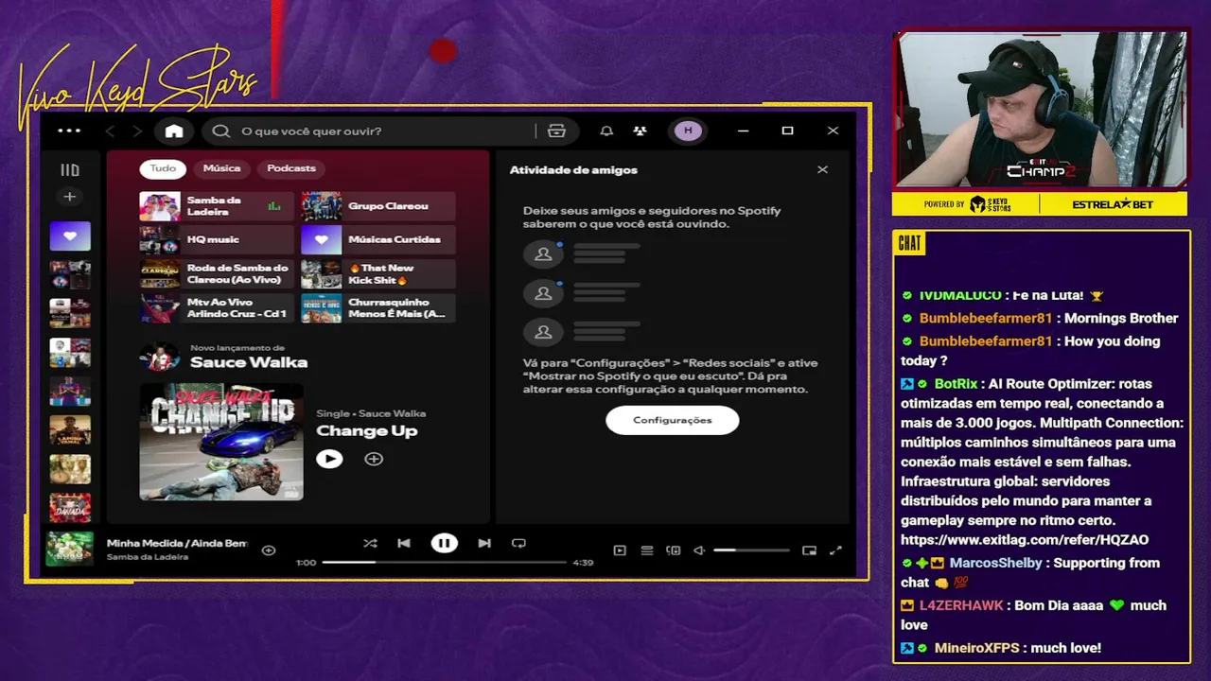Adjust the volume slider
The image size is (1211, 681).
(751, 550)
